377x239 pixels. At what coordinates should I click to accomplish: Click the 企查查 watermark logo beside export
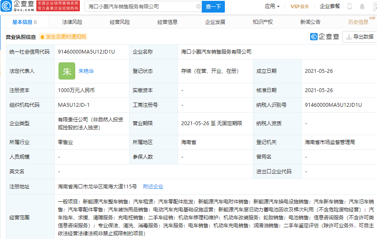(x=325, y=37)
